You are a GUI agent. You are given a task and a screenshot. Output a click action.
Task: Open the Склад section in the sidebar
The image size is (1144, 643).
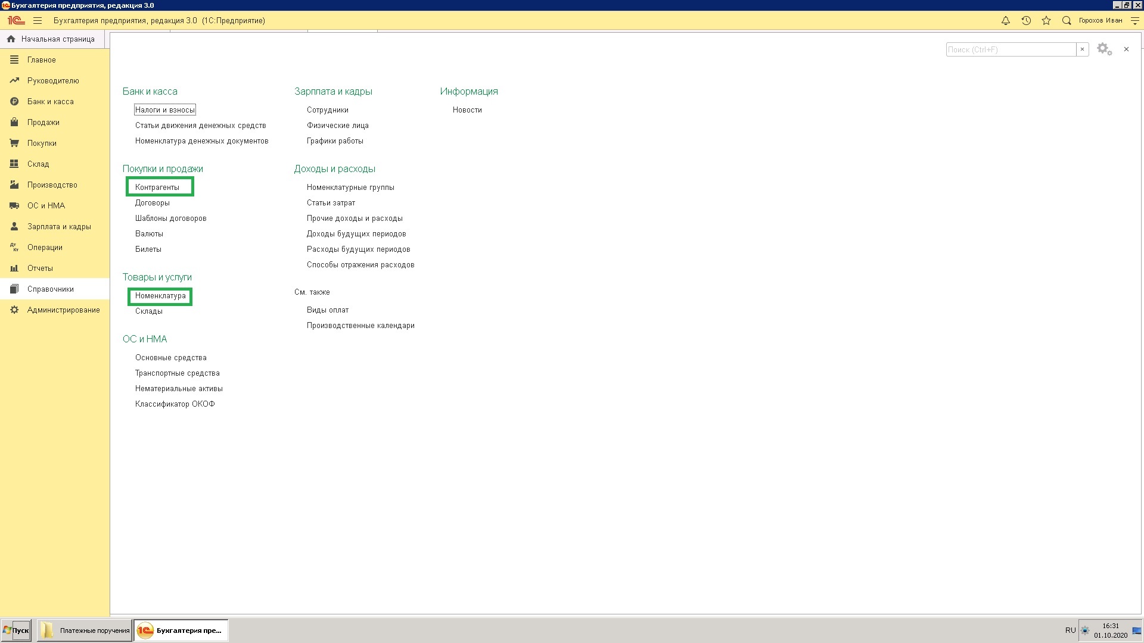[x=38, y=164]
